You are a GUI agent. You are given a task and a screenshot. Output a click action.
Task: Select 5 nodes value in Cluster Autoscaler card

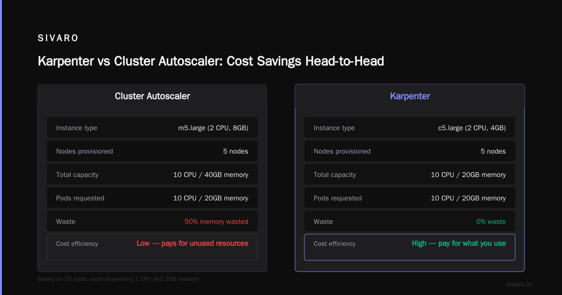tap(236, 151)
